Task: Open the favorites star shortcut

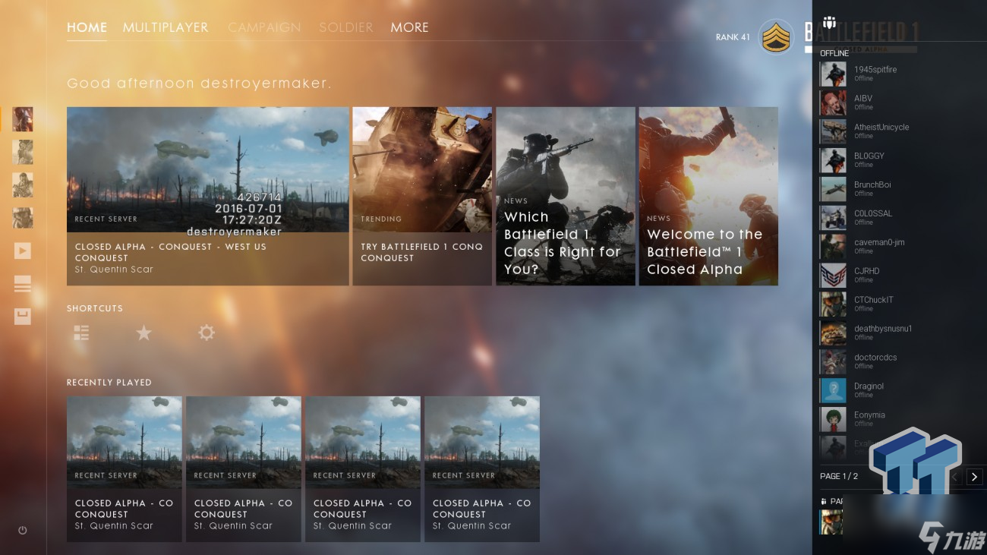Action: coord(143,333)
